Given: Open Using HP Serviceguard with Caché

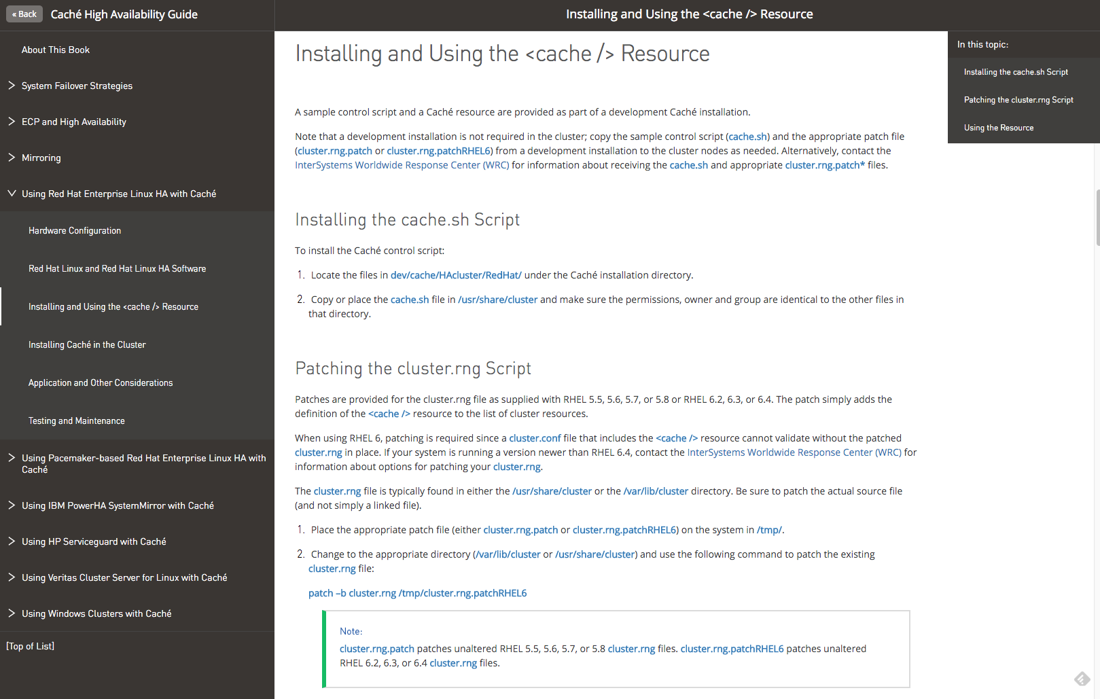Looking at the screenshot, I should pos(94,541).
